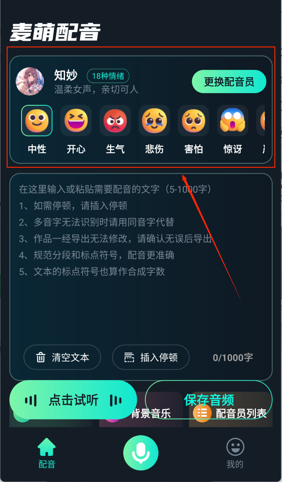This screenshot has width=282, height=482.
Task: Select the 开心 happy emotion emoji
Action: (x=76, y=120)
